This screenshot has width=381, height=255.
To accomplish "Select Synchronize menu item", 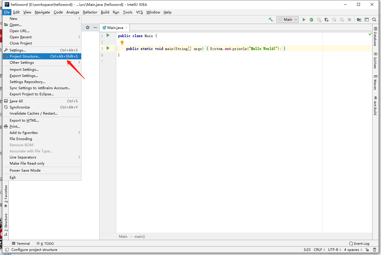I will coord(42,107).
